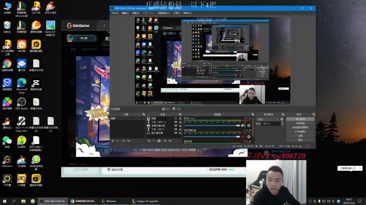
Task: Open transition properties gear icon
Action: pos(282,119)
